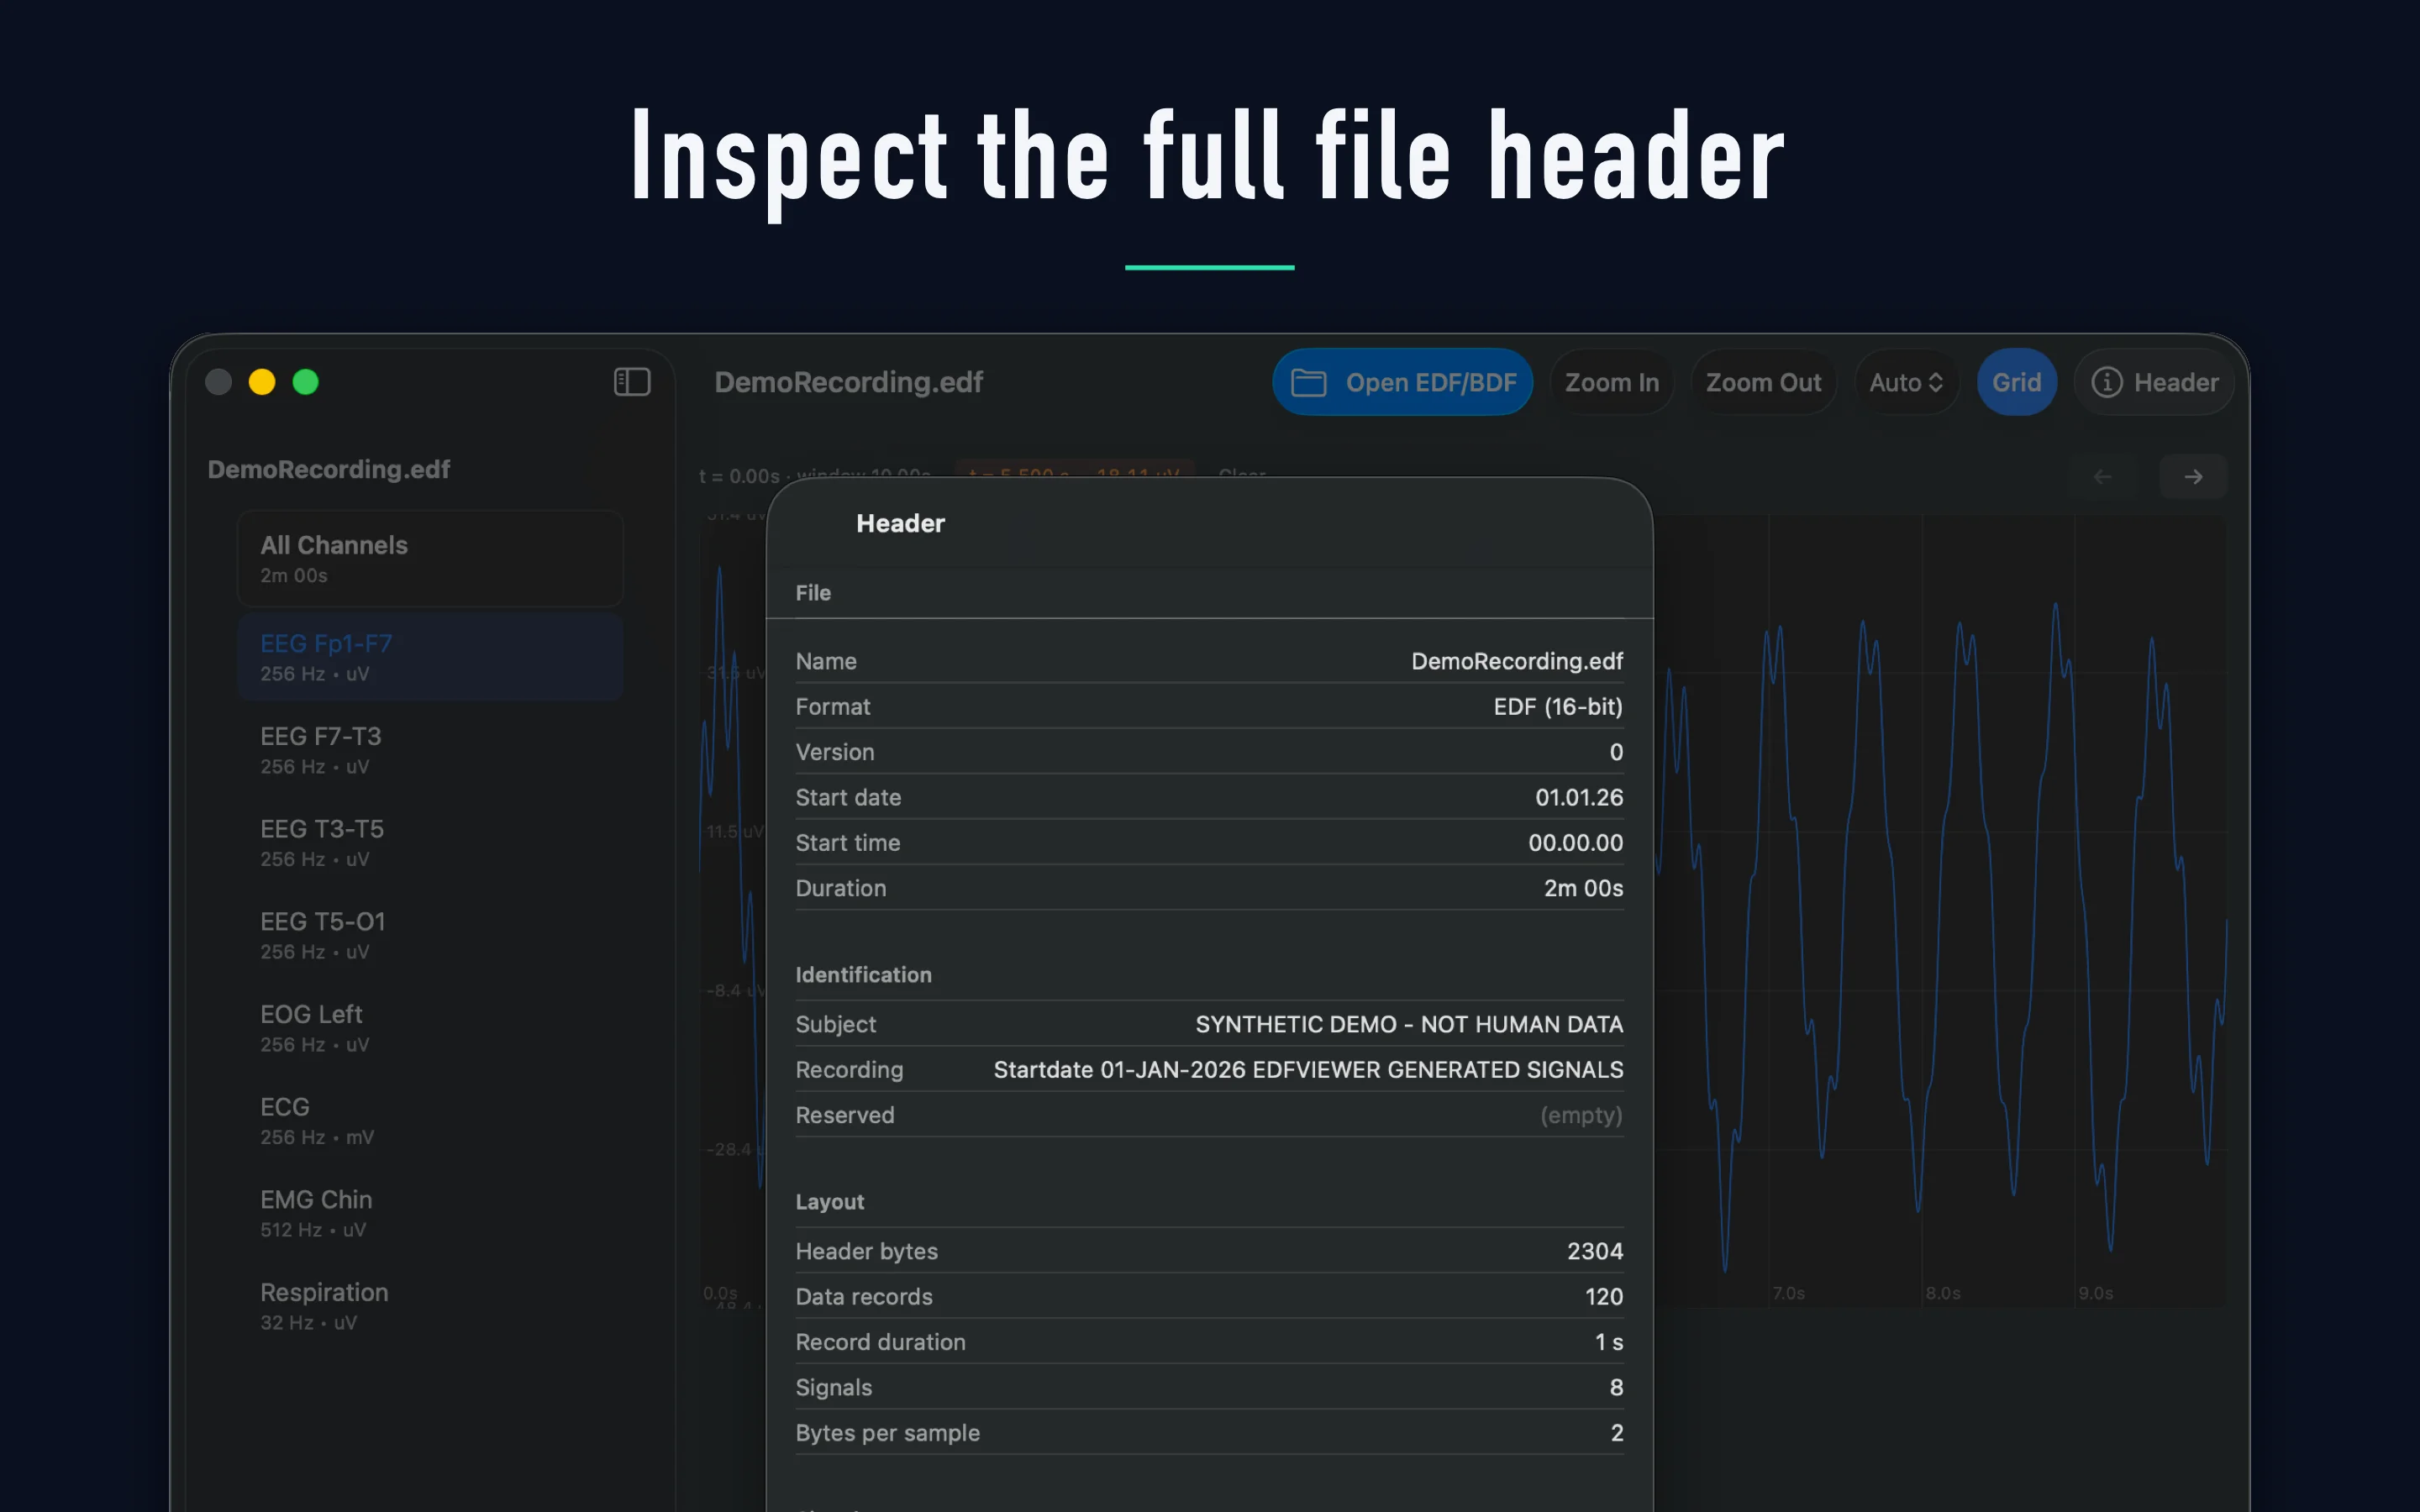2420x1512 pixels.
Task: Click the Bytes per sample value 2
Action: click(x=1617, y=1433)
